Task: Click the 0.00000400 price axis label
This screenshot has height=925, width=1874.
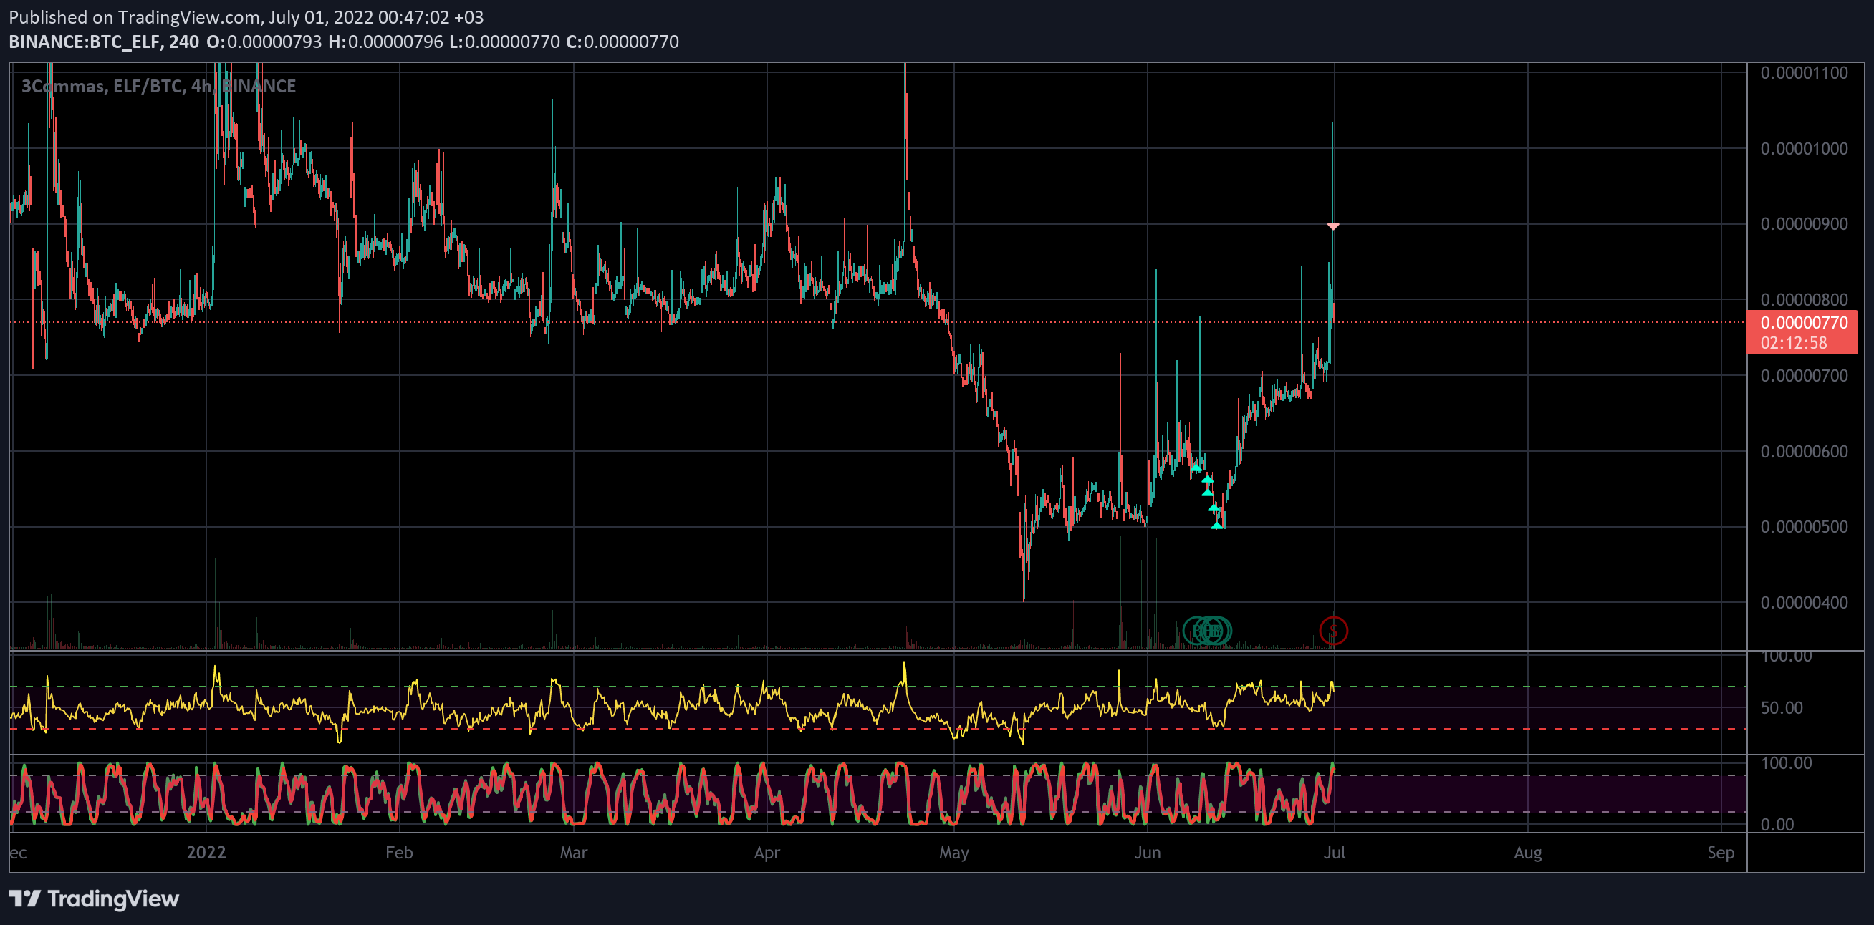Action: 1803,603
